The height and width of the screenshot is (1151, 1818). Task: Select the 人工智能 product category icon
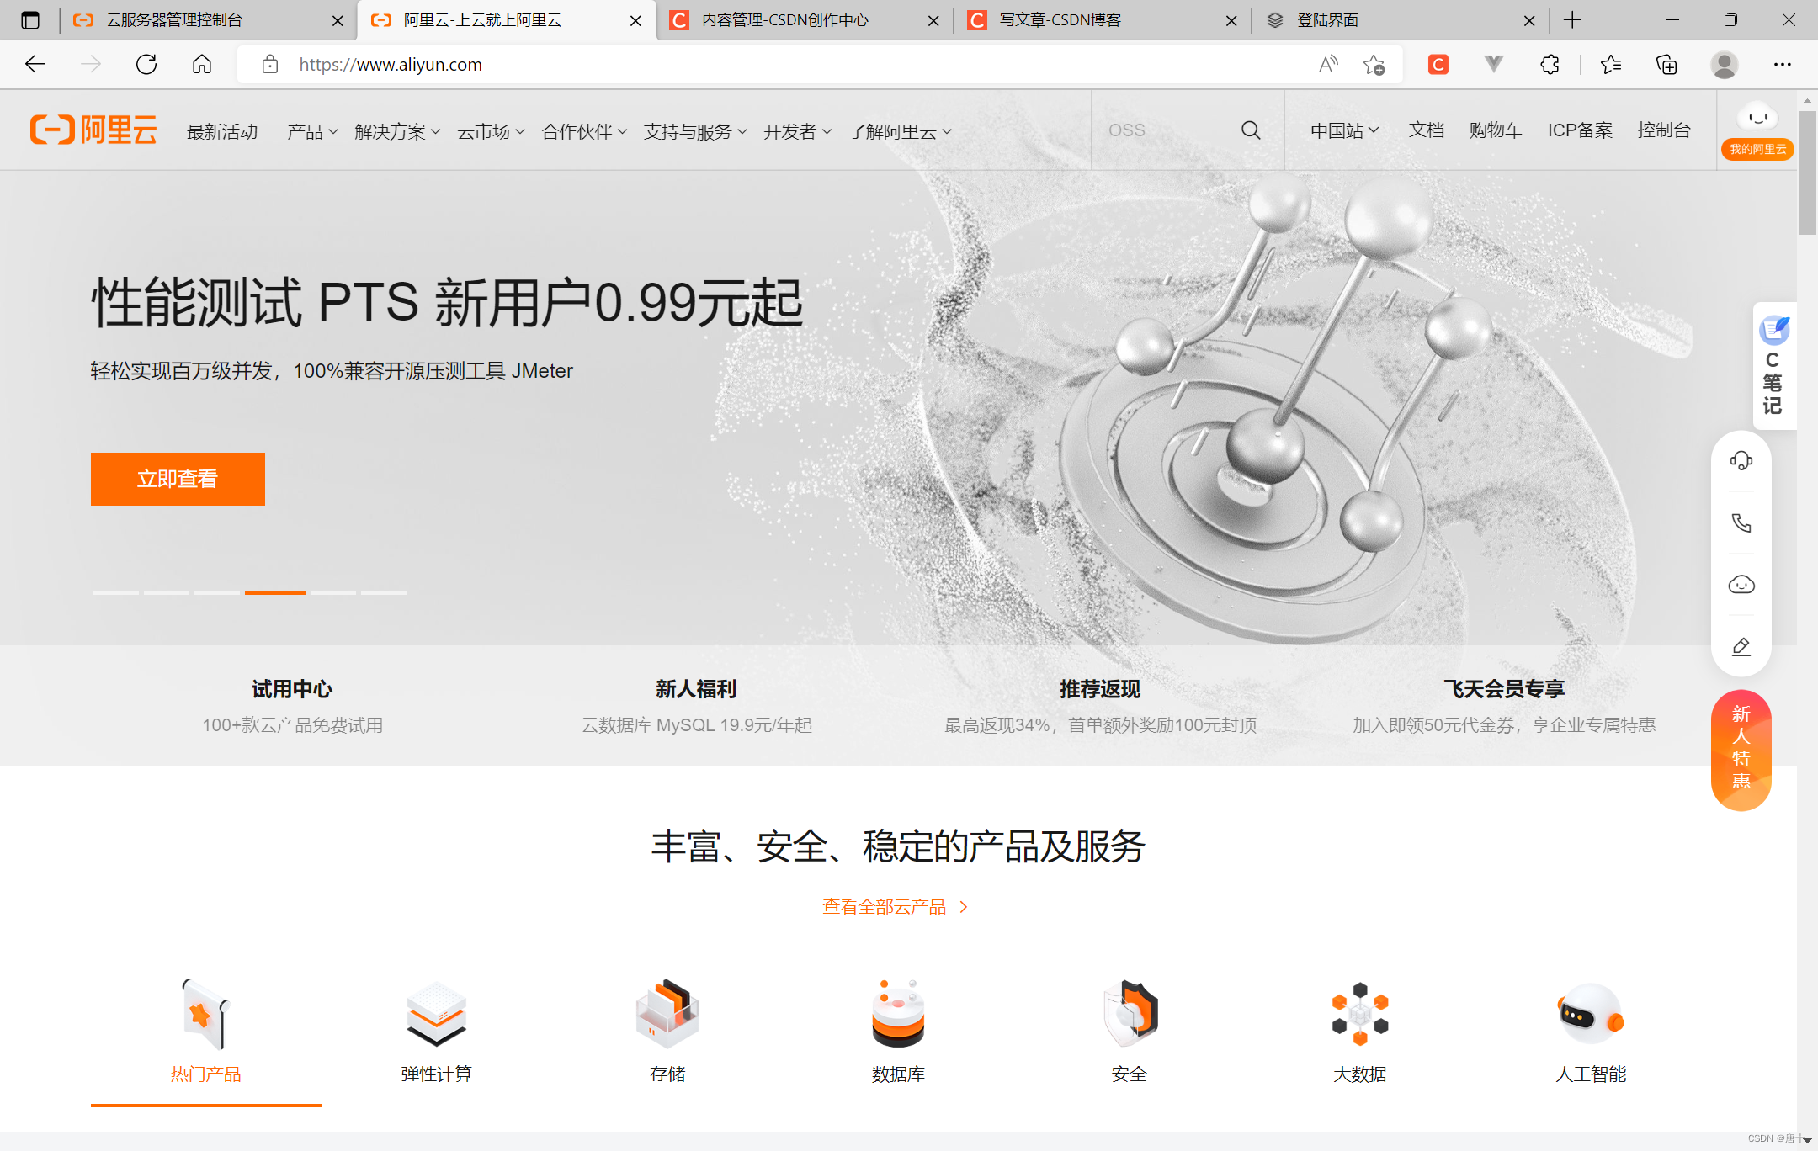pyautogui.click(x=1590, y=1014)
